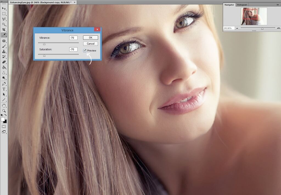
Task: Select the Crop tool
Action: point(4,30)
